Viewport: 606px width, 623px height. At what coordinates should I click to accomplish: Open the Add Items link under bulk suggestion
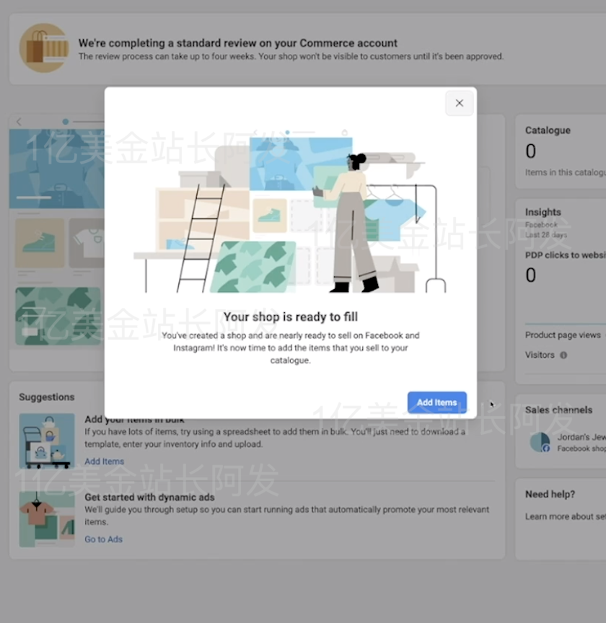coord(104,461)
